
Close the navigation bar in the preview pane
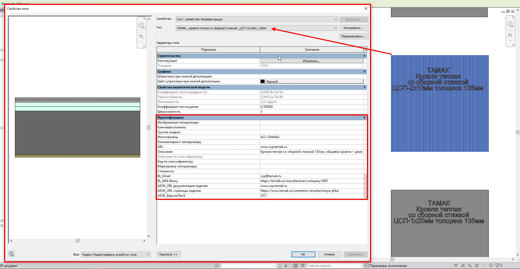(144, 19)
